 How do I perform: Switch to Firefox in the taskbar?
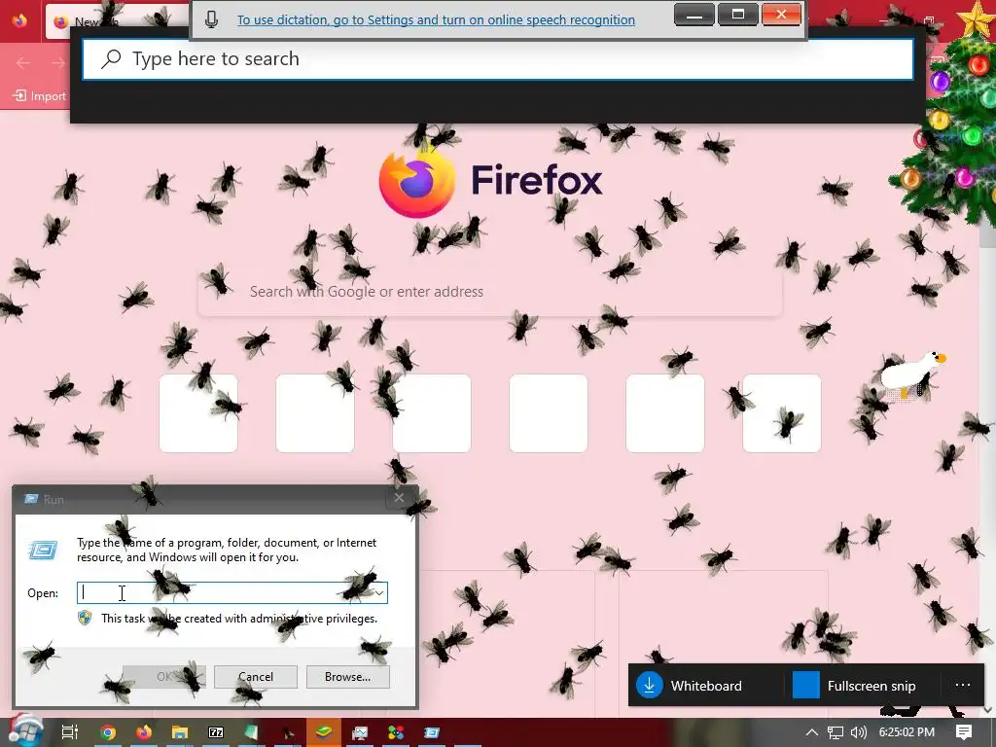[x=144, y=732]
